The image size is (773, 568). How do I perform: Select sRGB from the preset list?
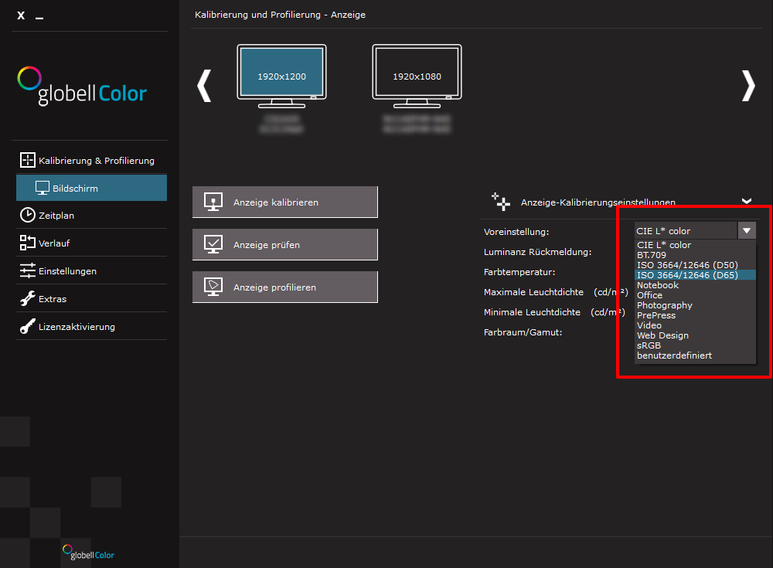649,345
